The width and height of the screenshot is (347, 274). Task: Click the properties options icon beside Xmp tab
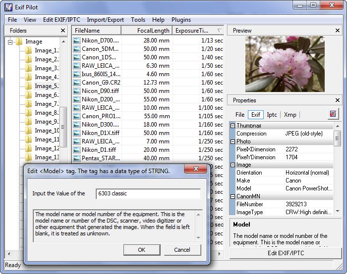pos(334,115)
